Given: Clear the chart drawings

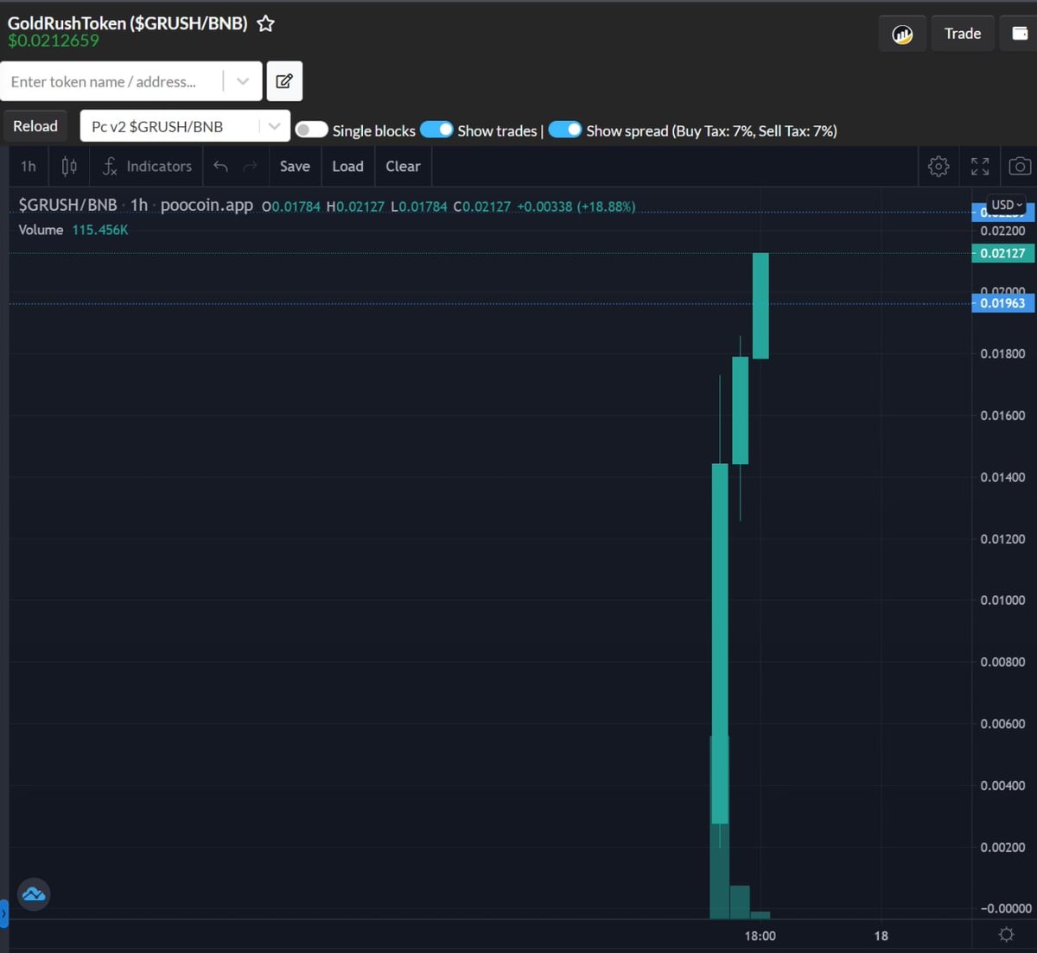Looking at the screenshot, I should [403, 166].
